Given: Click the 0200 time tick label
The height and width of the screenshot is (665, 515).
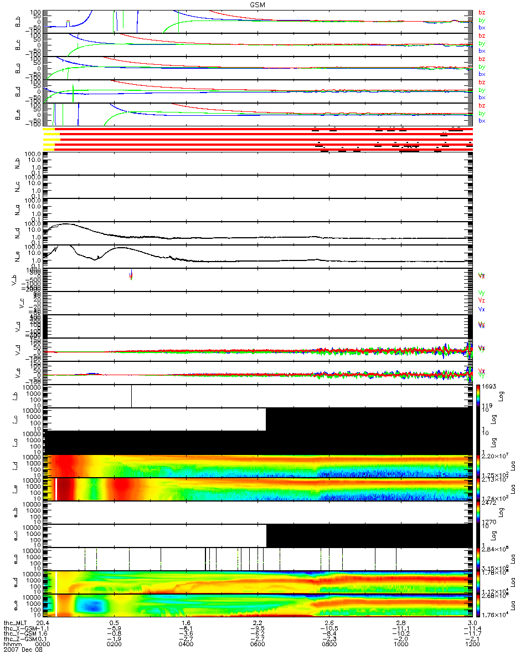Looking at the screenshot, I should (x=114, y=644).
